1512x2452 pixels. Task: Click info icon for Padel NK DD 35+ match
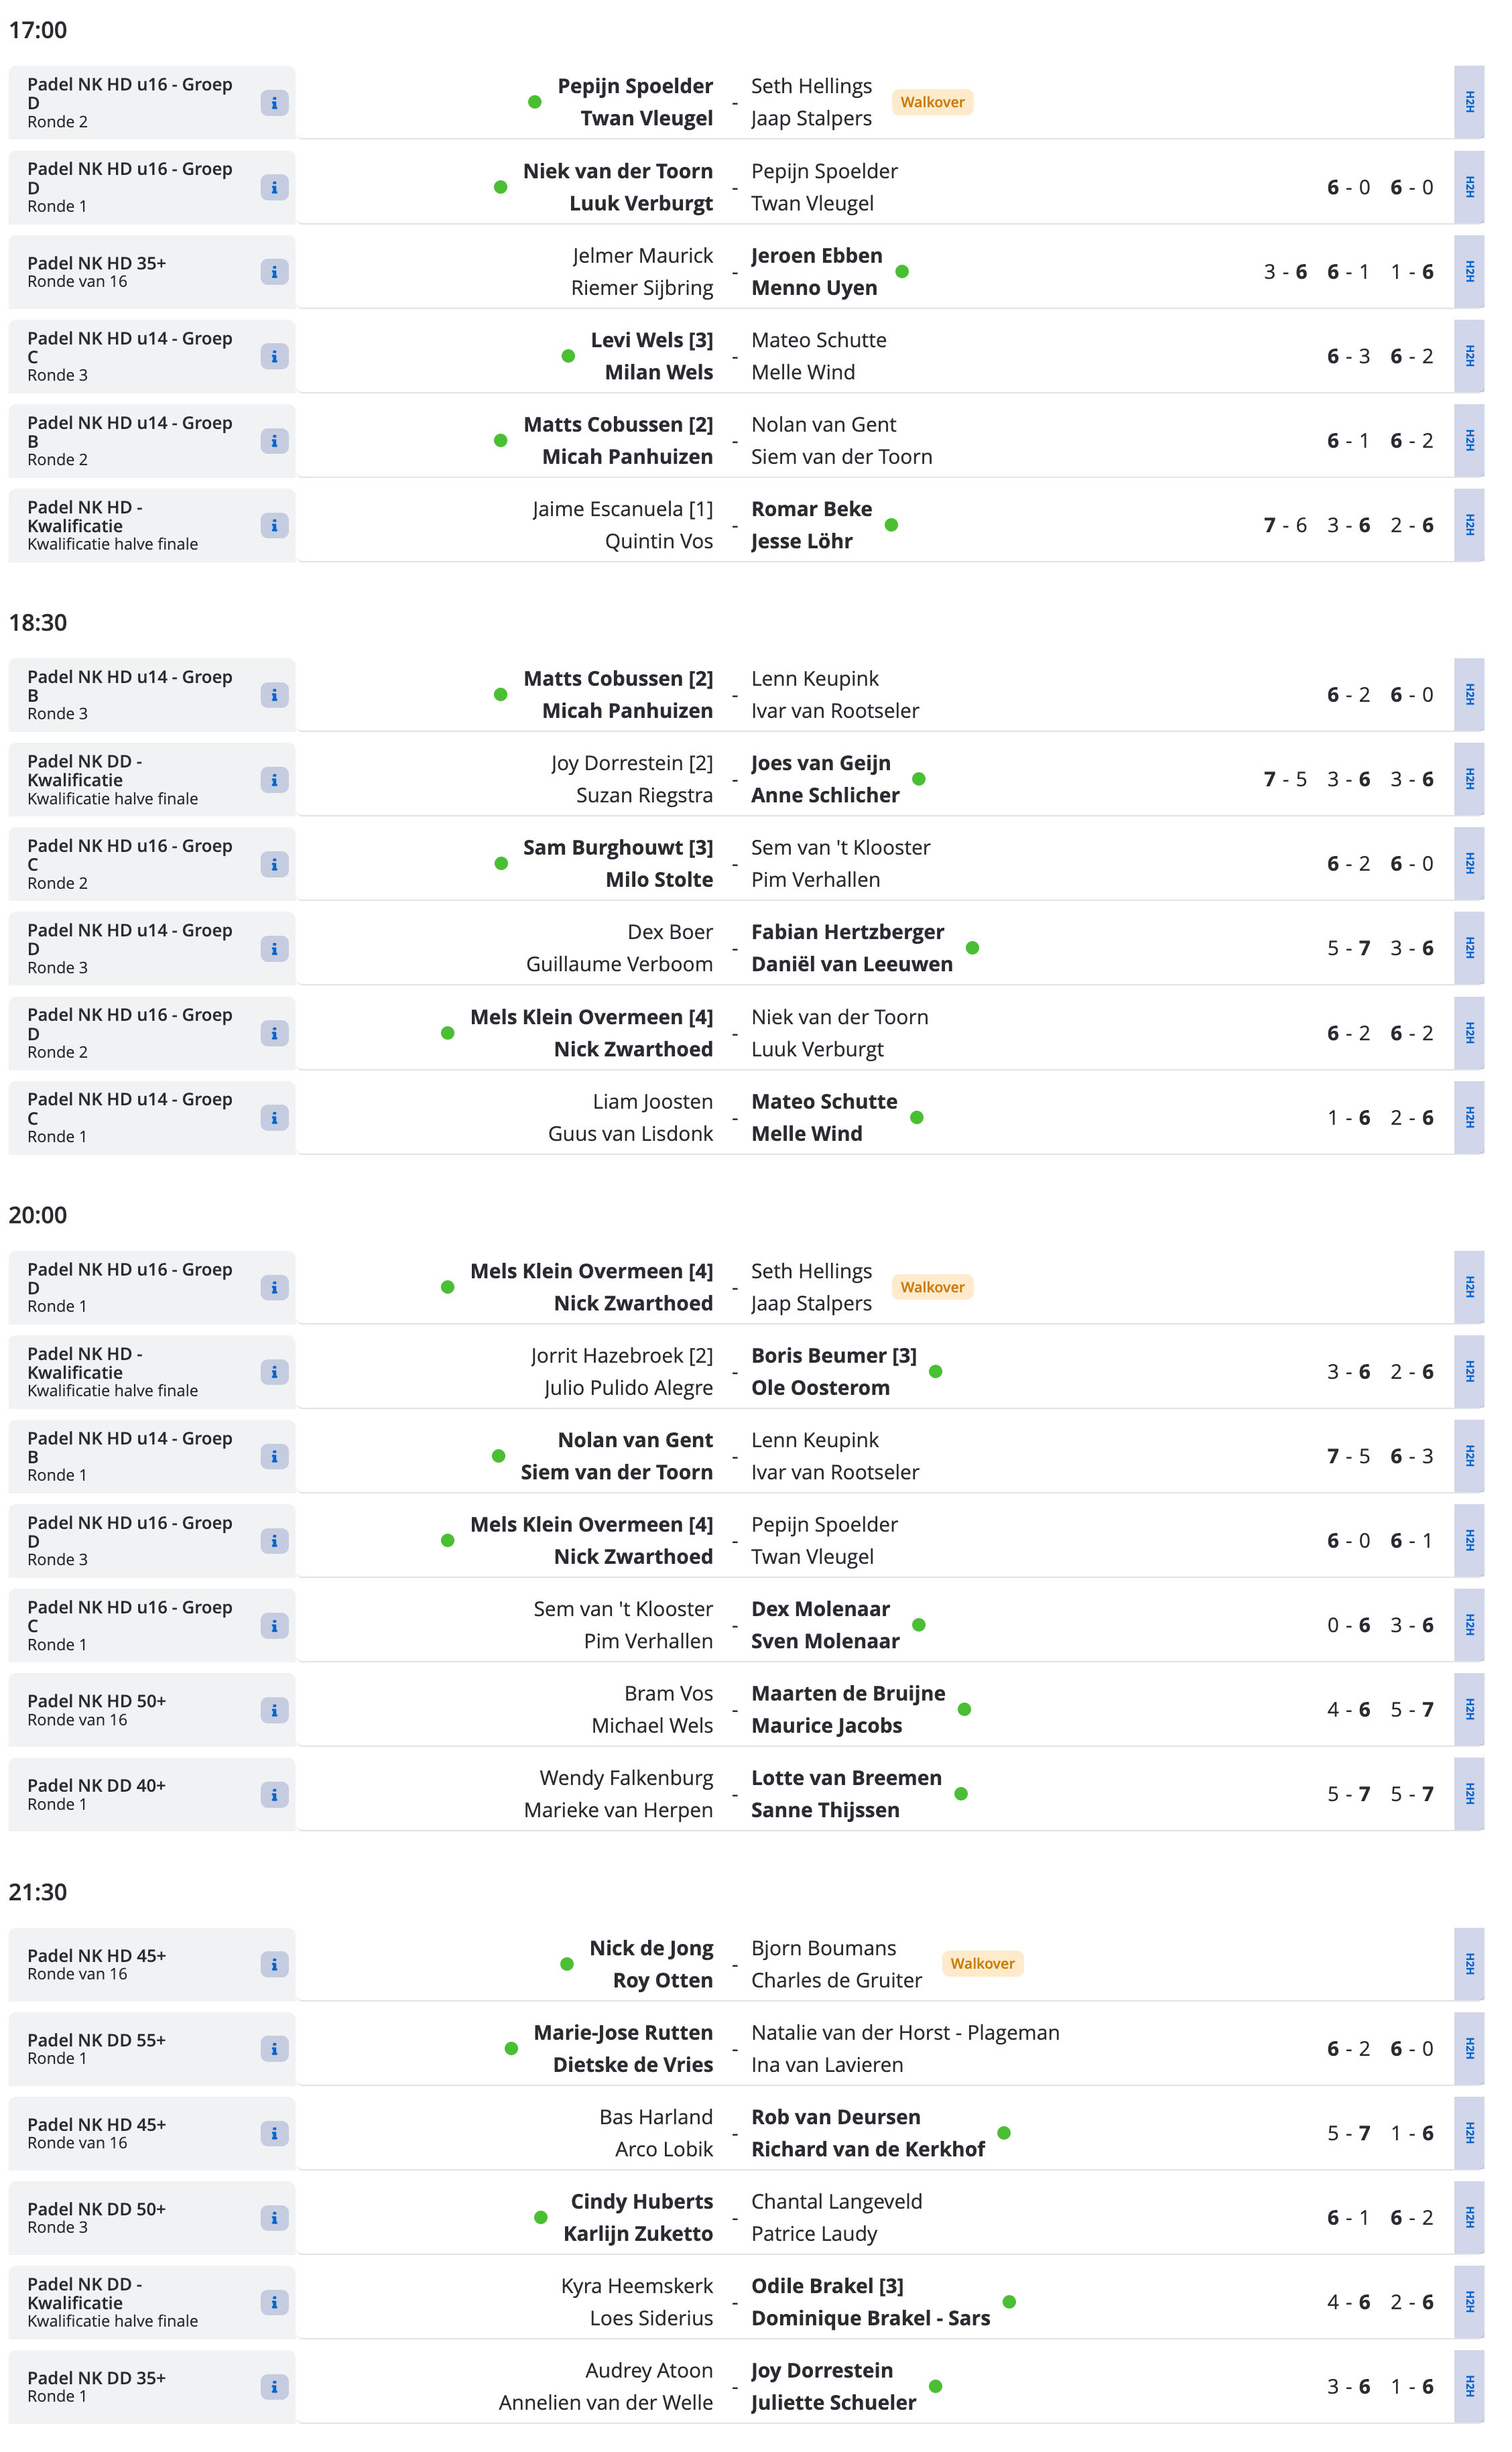click(274, 2387)
